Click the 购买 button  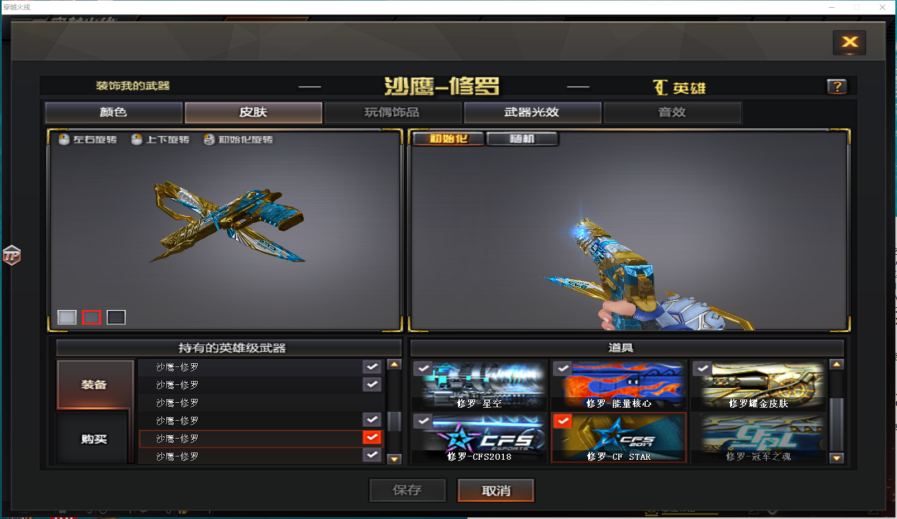tap(93, 439)
